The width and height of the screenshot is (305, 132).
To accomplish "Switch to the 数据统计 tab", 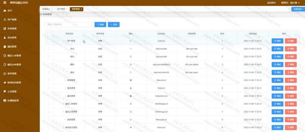I will click(x=46, y=9).
